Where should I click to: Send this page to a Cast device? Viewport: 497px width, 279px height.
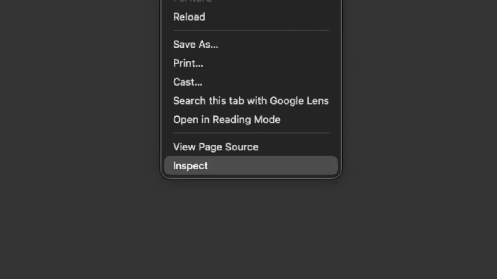187,82
